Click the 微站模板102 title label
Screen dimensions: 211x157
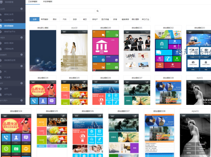[168, 28]
